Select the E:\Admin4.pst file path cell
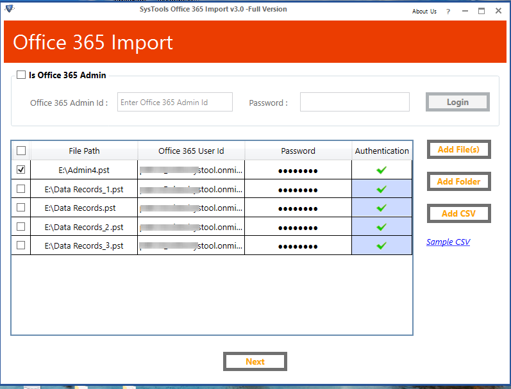This screenshot has height=389, width=511. (x=84, y=170)
